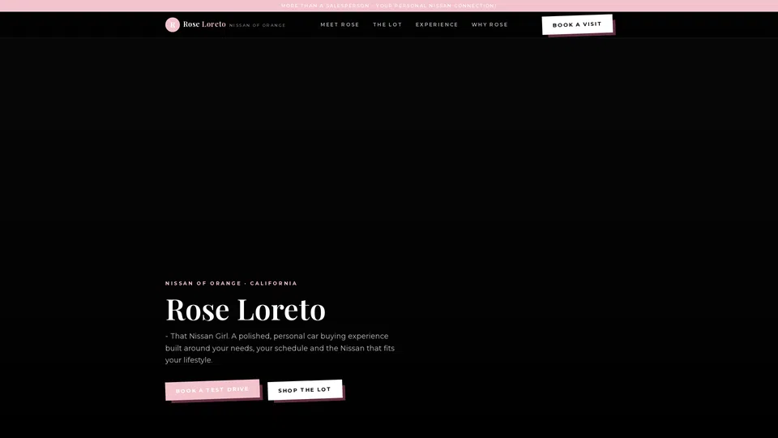778x438 pixels.
Task: Go to The Lot section
Action: [x=387, y=24]
